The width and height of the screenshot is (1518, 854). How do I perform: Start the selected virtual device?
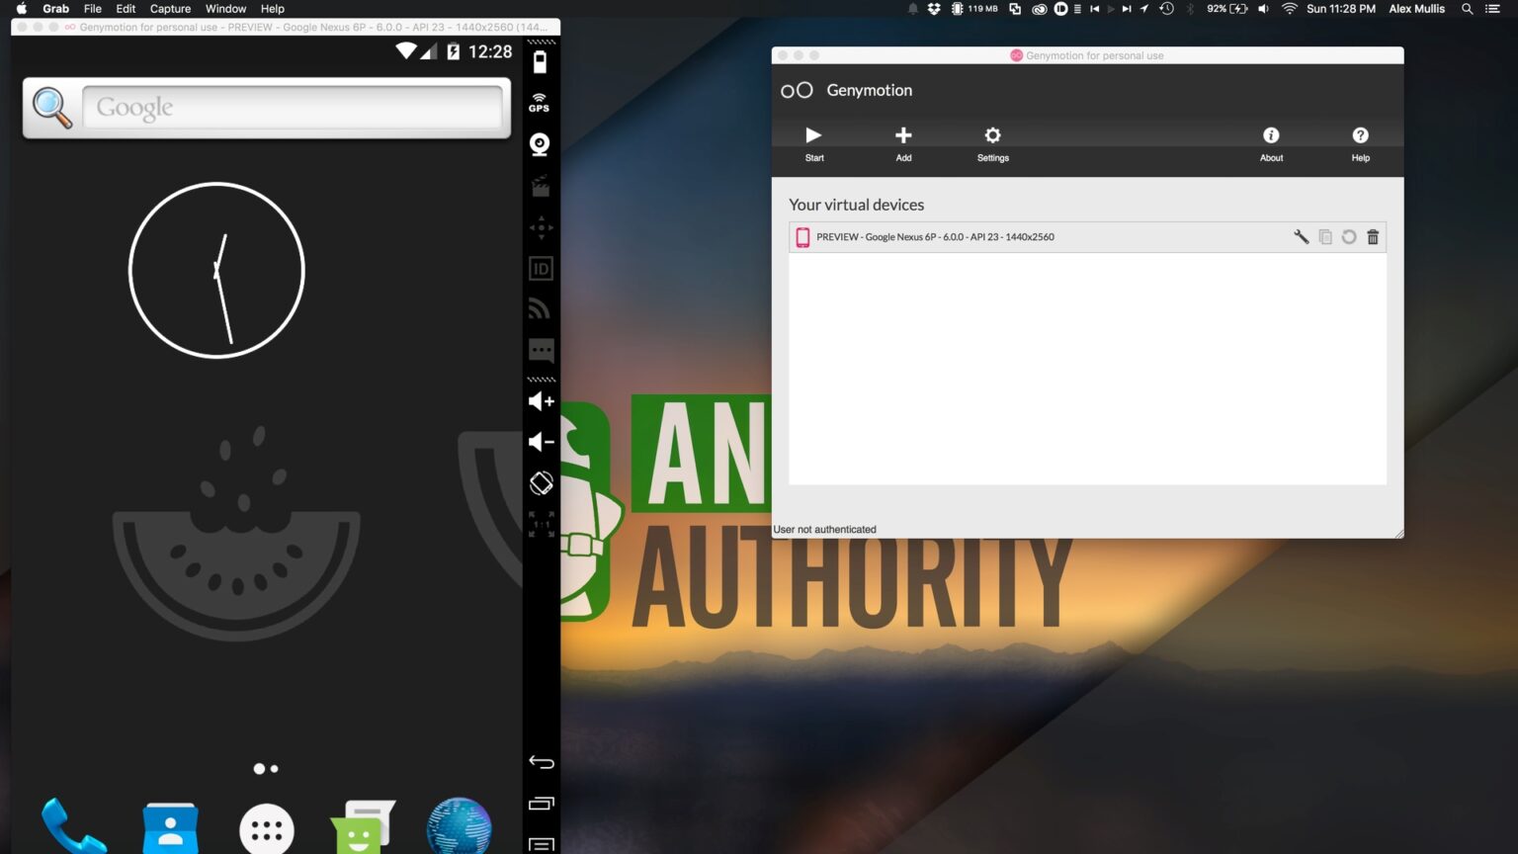point(813,143)
